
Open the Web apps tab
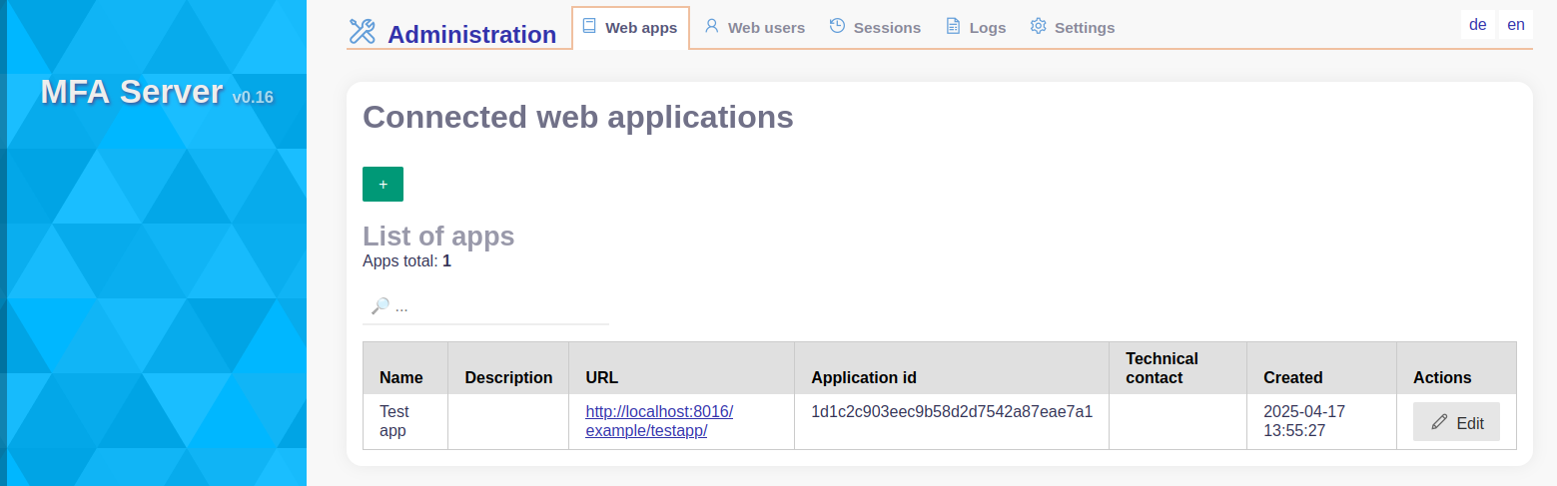click(630, 27)
